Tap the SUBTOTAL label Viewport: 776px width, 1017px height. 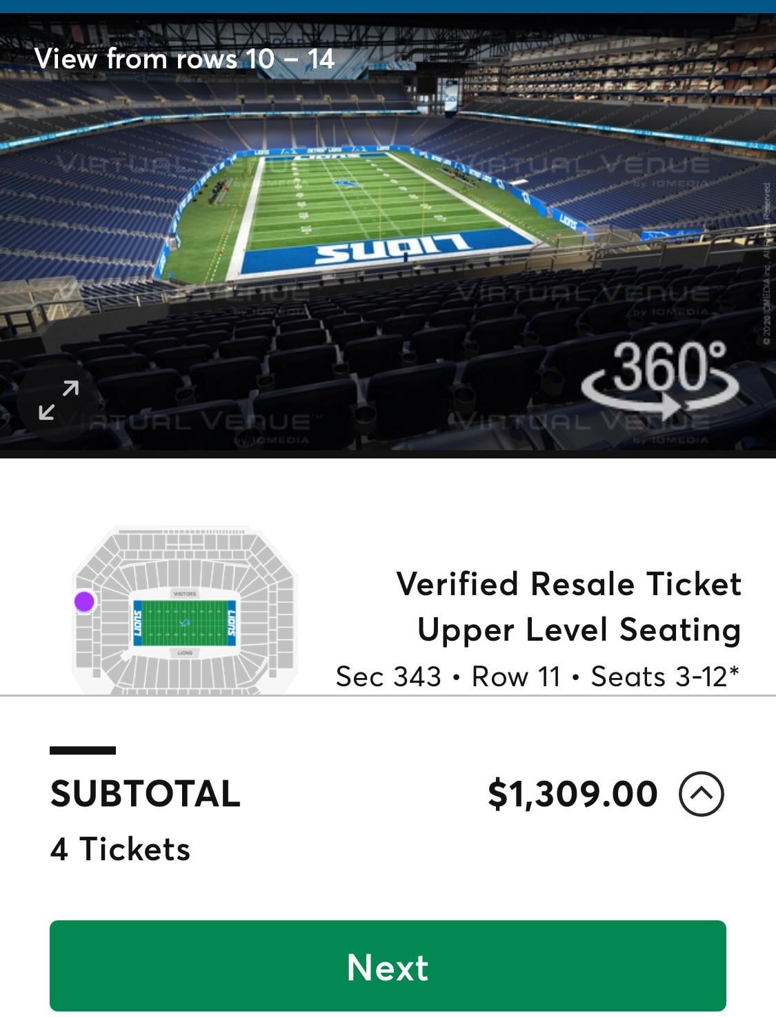[145, 794]
